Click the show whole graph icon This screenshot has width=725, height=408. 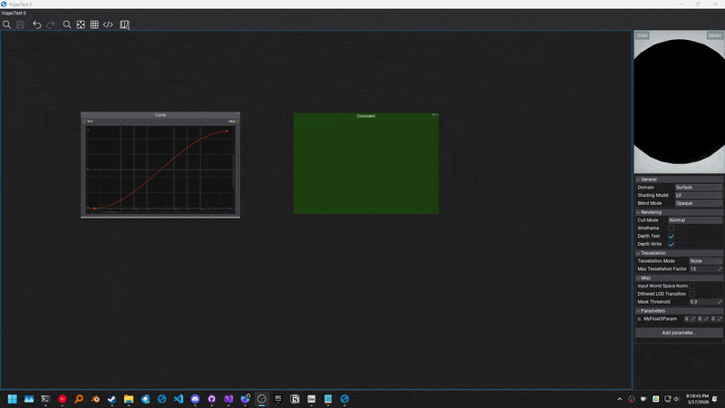pos(81,24)
